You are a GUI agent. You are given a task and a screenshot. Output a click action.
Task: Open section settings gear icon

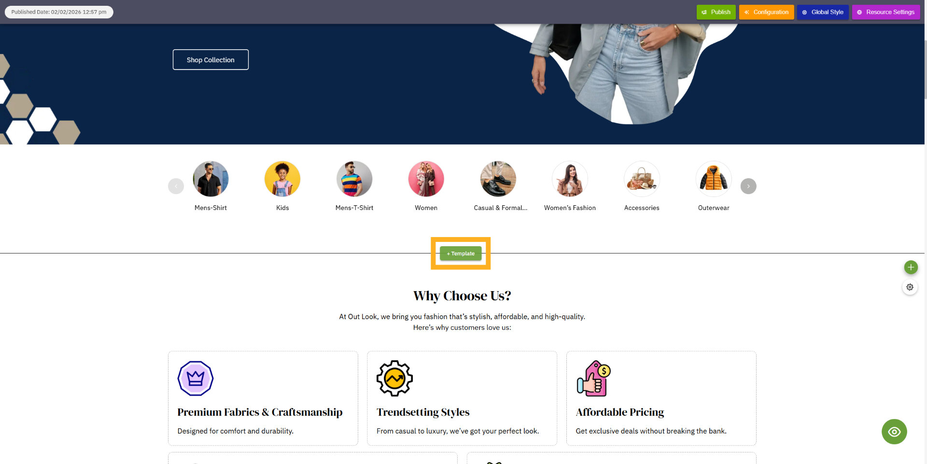(x=910, y=287)
